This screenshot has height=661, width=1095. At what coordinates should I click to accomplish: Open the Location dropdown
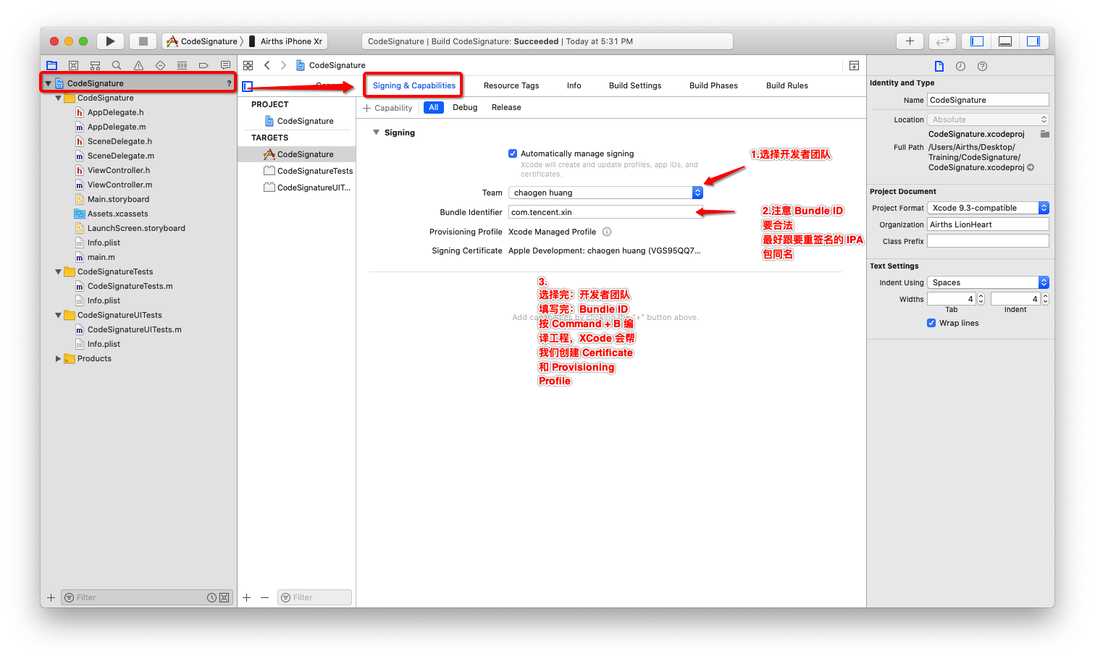tap(988, 119)
